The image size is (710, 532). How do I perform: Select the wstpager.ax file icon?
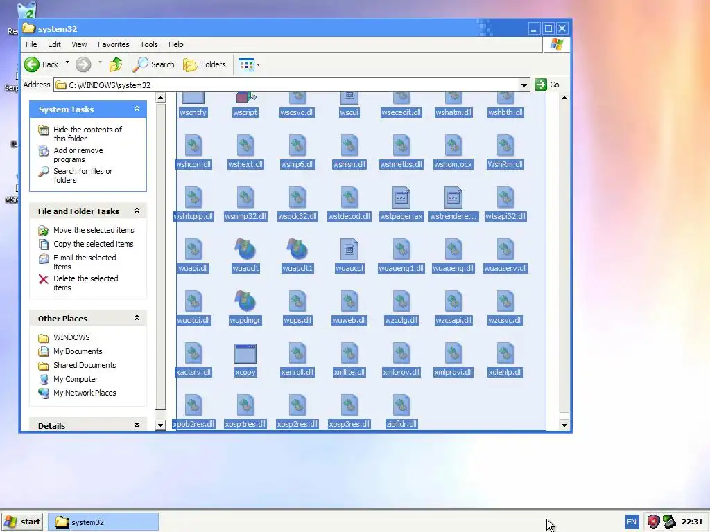click(401, 197)
